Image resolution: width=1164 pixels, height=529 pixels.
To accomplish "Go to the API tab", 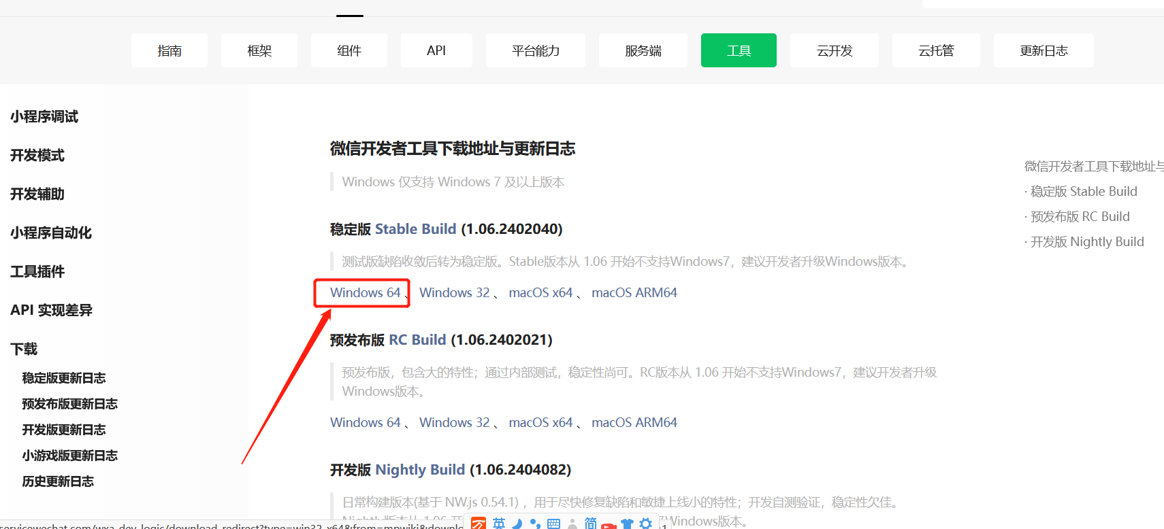I will pos(436,50).
